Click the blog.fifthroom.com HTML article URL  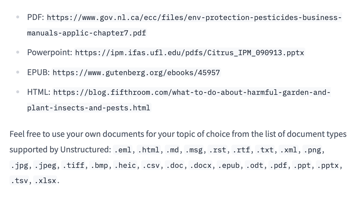(x=191, y=92)
